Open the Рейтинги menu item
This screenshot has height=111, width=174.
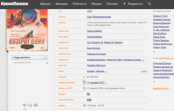point(79,4)
